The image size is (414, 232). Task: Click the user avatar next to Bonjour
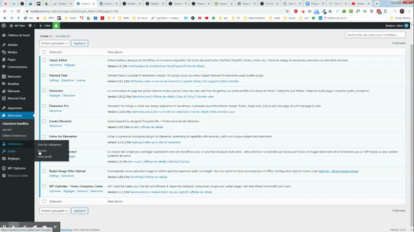pos(406,26)
